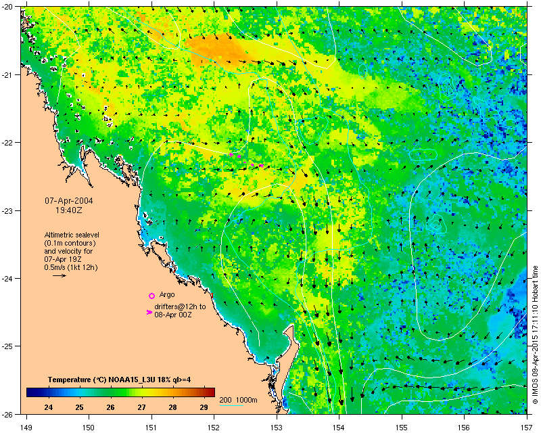Click the 'Altimetric sealevel' caption line

click(x=72, y=235)
